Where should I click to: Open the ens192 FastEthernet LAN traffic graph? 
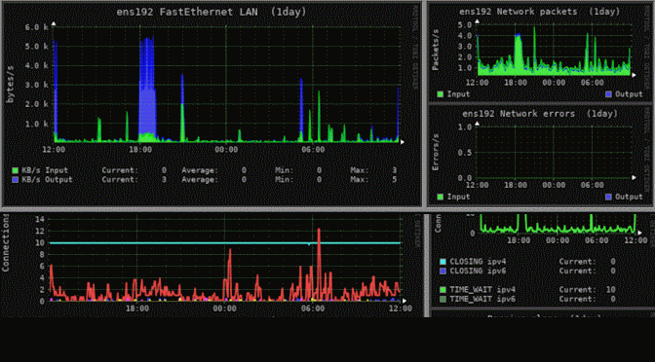coord(212,103)
